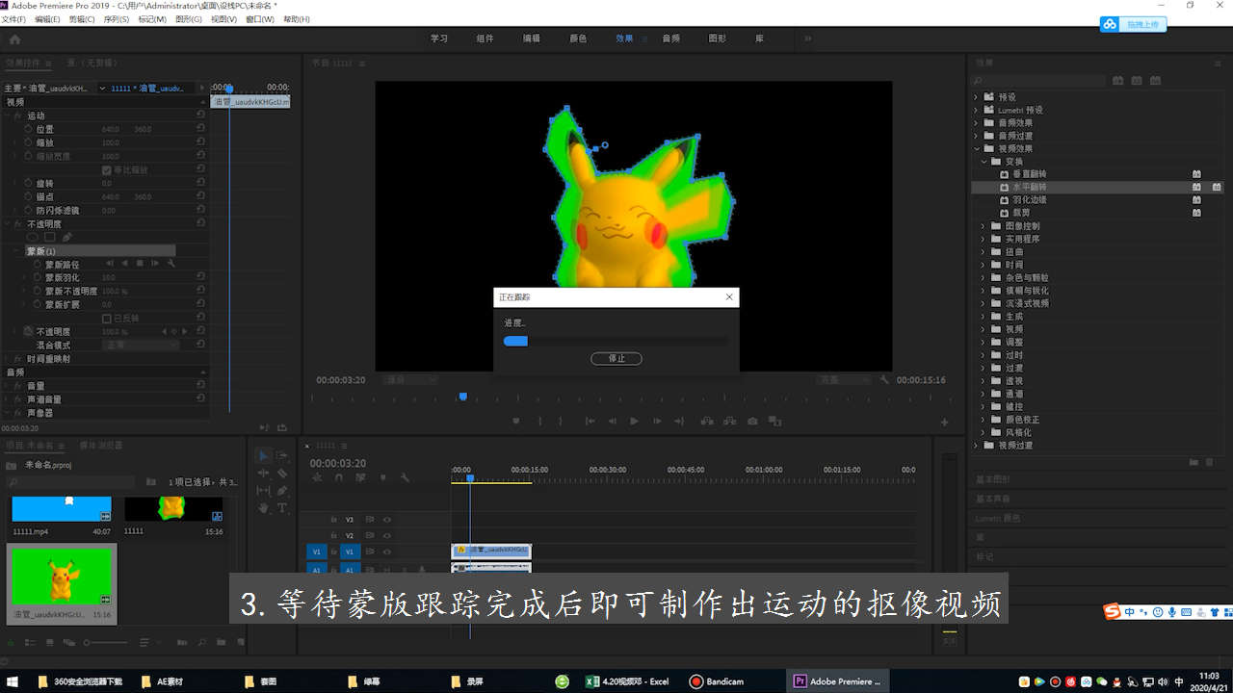Click the tracking progress bar
The height and width of the screenshot is (693, 1233).
point(616,340)
